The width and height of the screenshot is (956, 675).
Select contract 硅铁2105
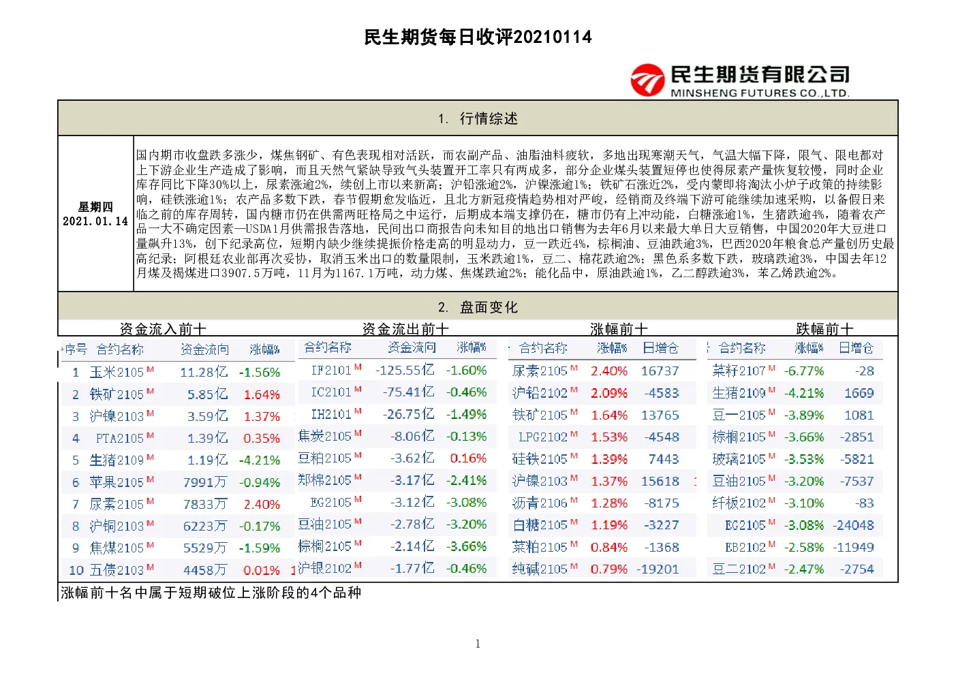(x=540, y=459)
